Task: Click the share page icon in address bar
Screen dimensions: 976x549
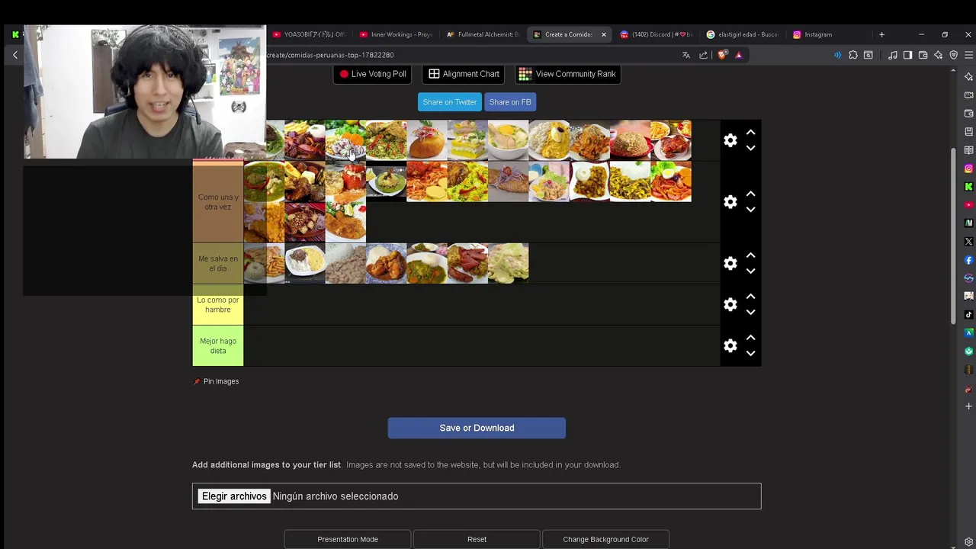Action: (x=703, y=55)
